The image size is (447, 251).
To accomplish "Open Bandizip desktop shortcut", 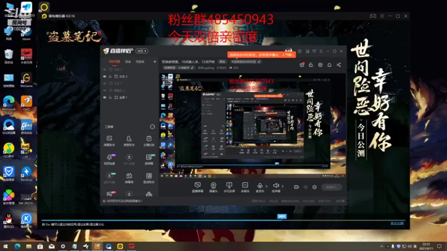I will 26,173.
